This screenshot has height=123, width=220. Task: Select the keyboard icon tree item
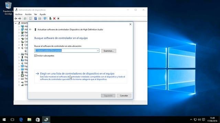pos(22,79)
